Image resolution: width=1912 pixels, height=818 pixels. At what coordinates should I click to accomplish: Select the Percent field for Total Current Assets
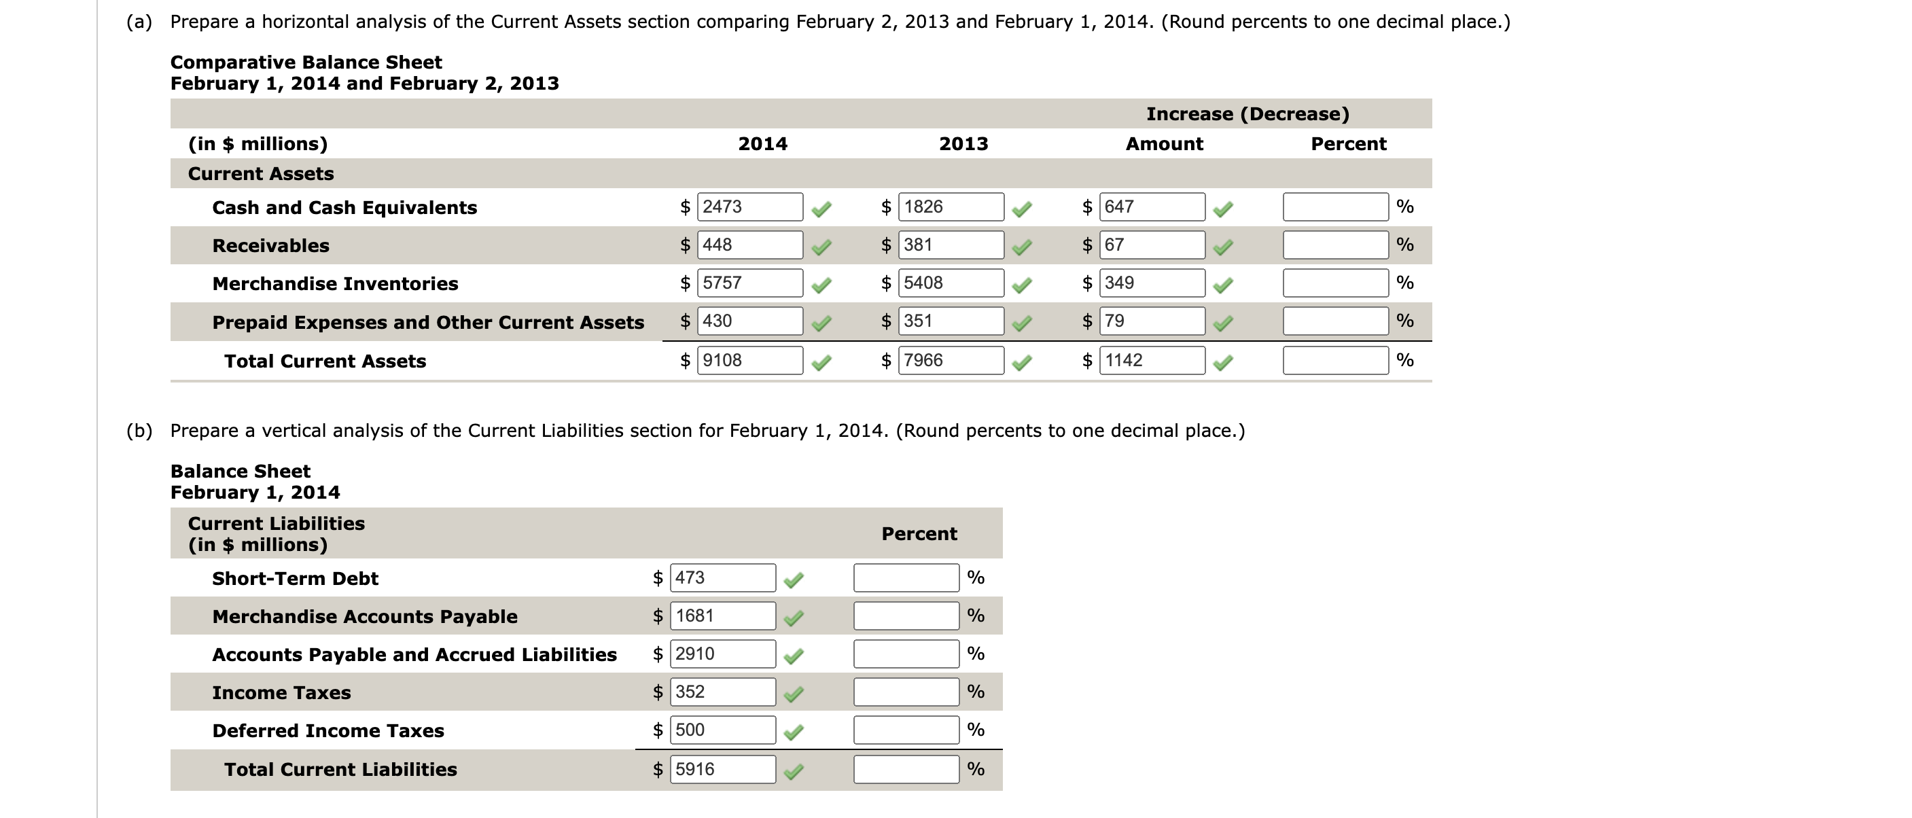tap(1334, 360)
